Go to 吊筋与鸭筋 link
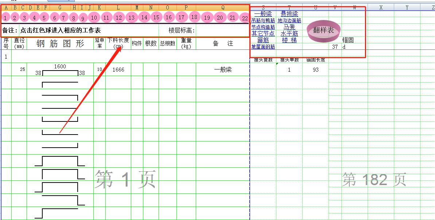Image resolution: width=435 pixels, height=220 pixels. pos(263,21)
